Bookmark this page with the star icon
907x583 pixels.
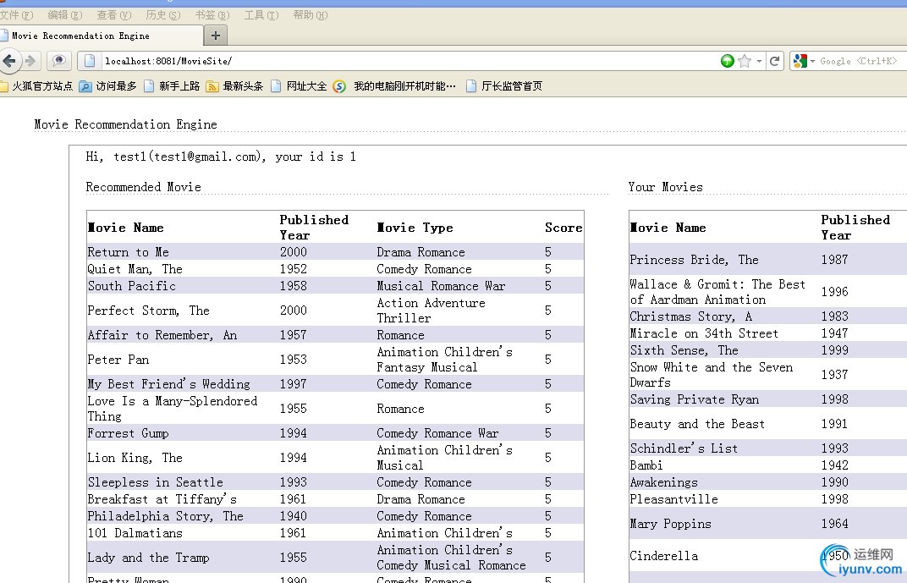pos(745,61)
